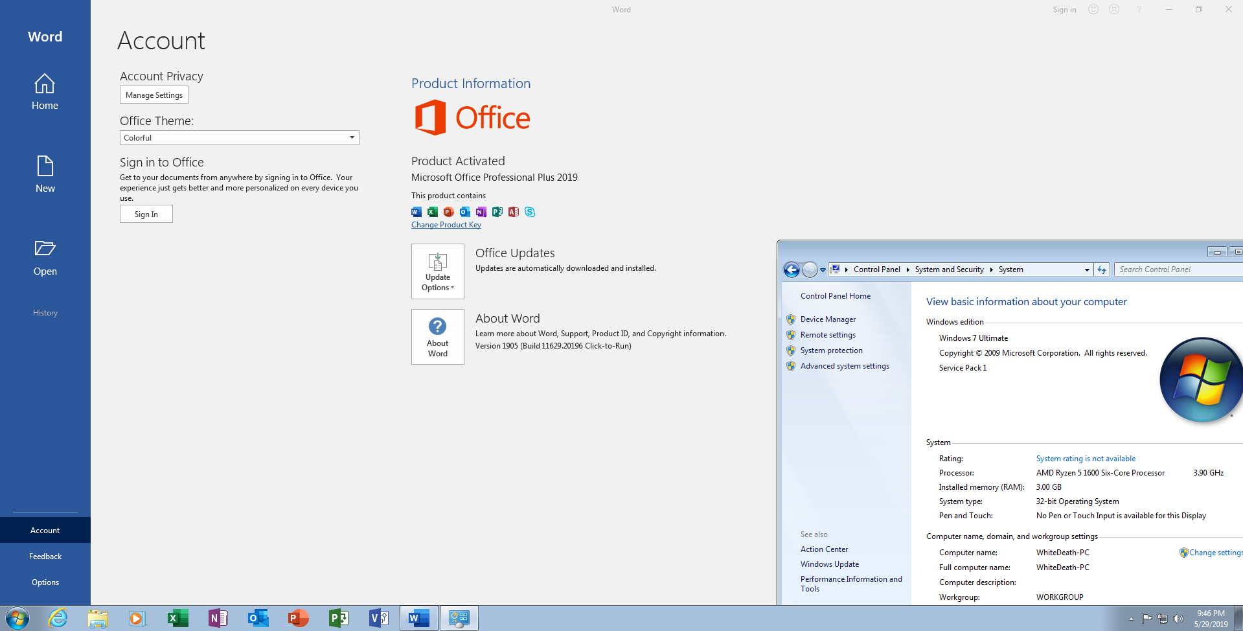Click the Search Control Panel field
The height and width of the screenshot is (631, 1243).
click(x=1178, y=270)
